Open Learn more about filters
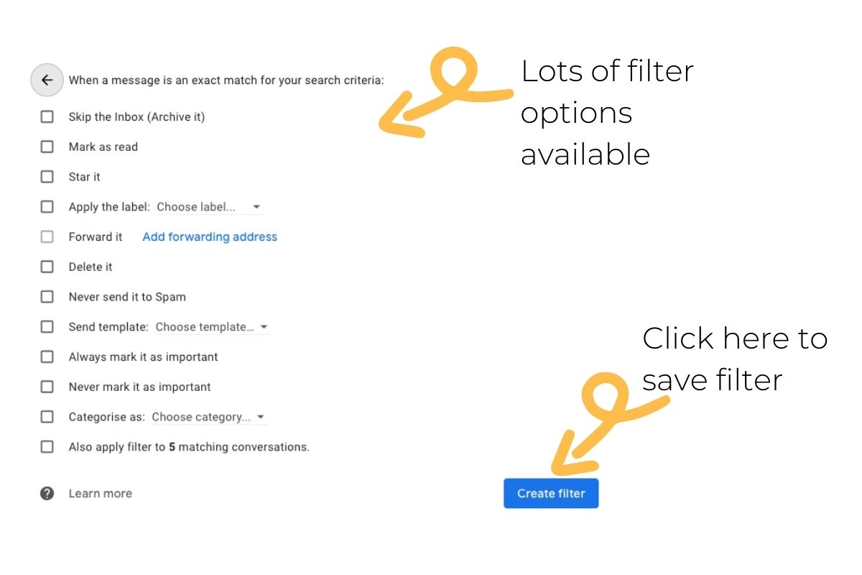 100,493
